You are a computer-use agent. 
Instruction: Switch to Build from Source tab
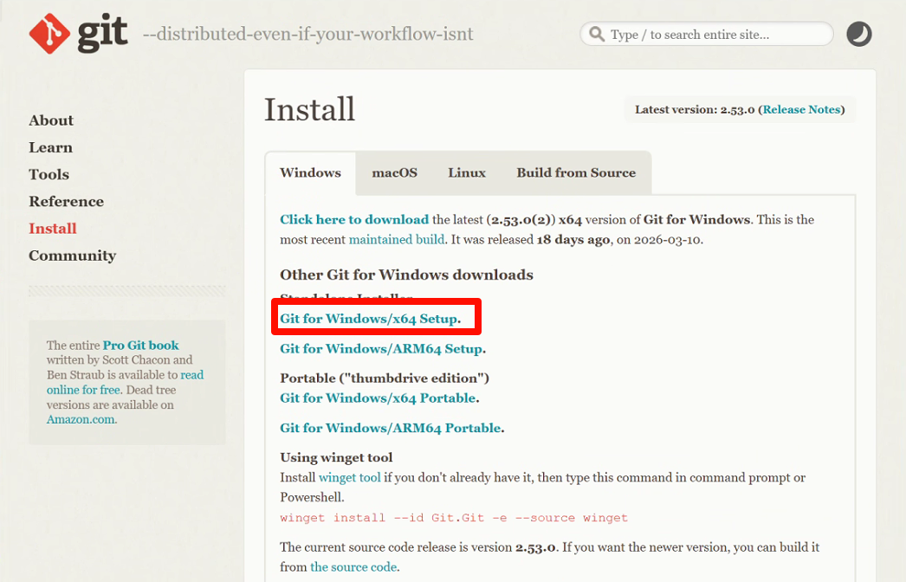coord(576,173)
